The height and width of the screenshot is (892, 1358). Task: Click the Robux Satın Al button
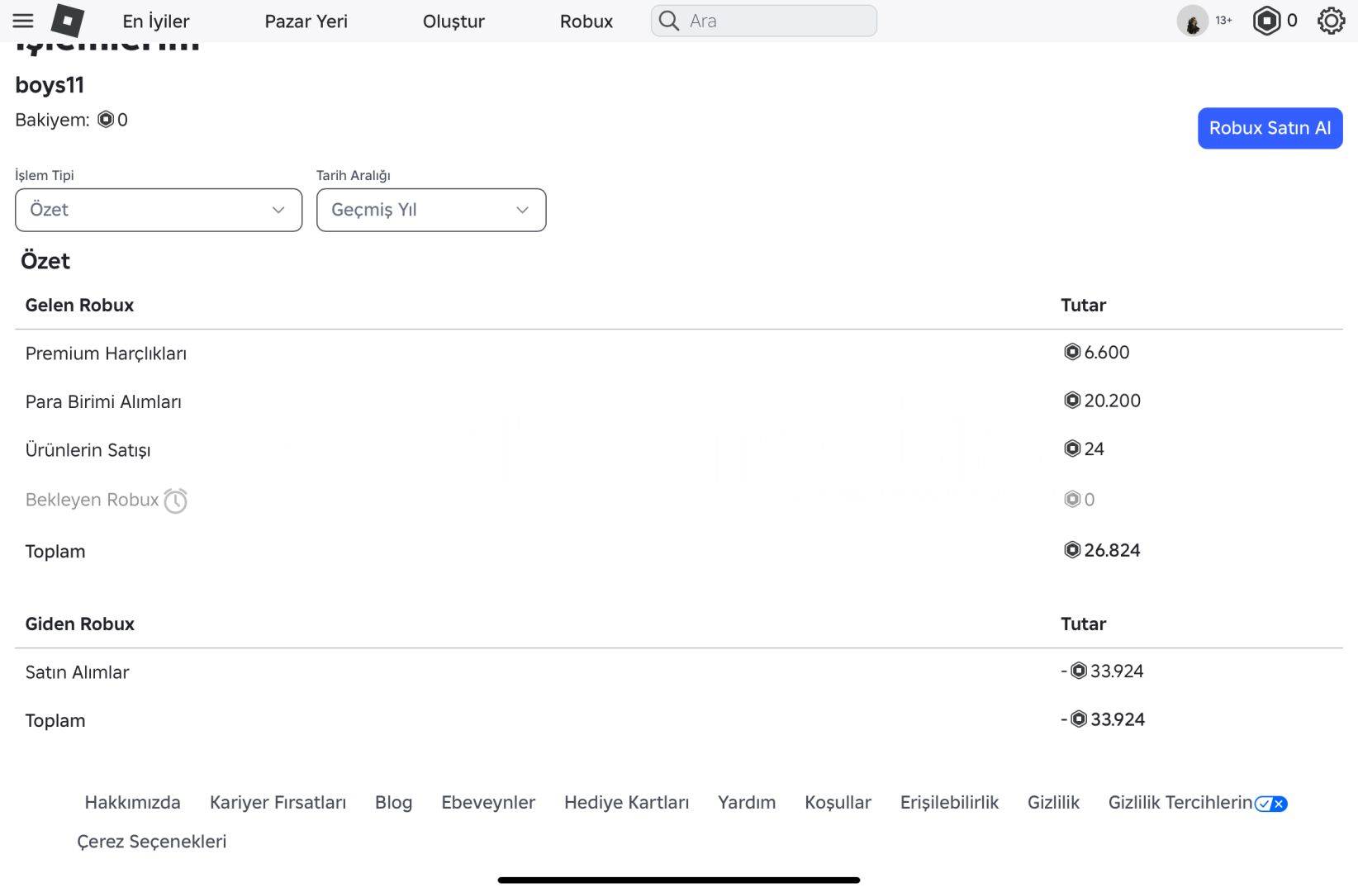pyautogui.click(x=1270, y=128)
